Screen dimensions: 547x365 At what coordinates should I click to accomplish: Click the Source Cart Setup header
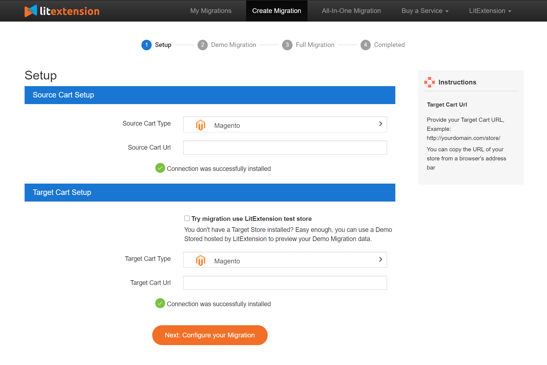tap(210, 95)
